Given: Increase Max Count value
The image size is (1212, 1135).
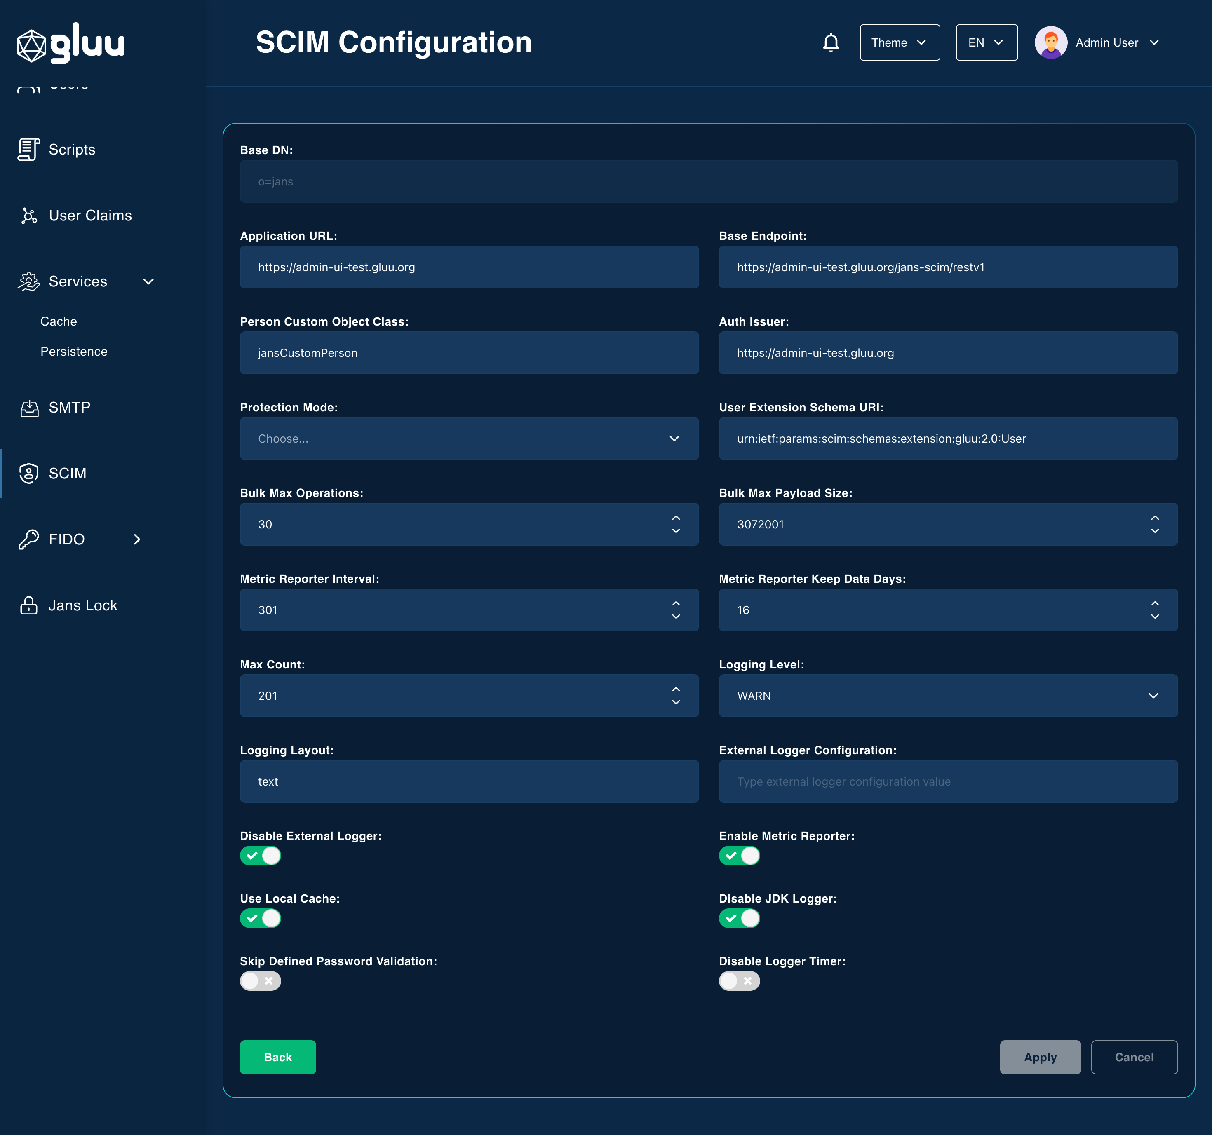Looking at the screenshot, I should click(676, 689).
